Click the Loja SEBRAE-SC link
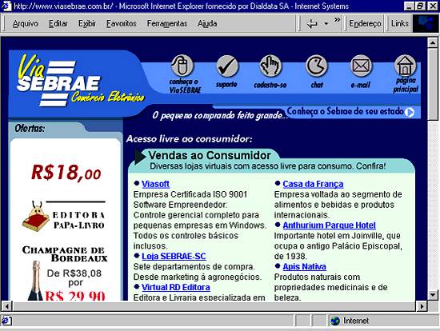The height and width of the screenshot is (331, 440). (174, 256)
